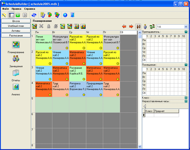Switch to teacher view person icon
Screen dimensions: 190x150
click(x=145, y=26)
